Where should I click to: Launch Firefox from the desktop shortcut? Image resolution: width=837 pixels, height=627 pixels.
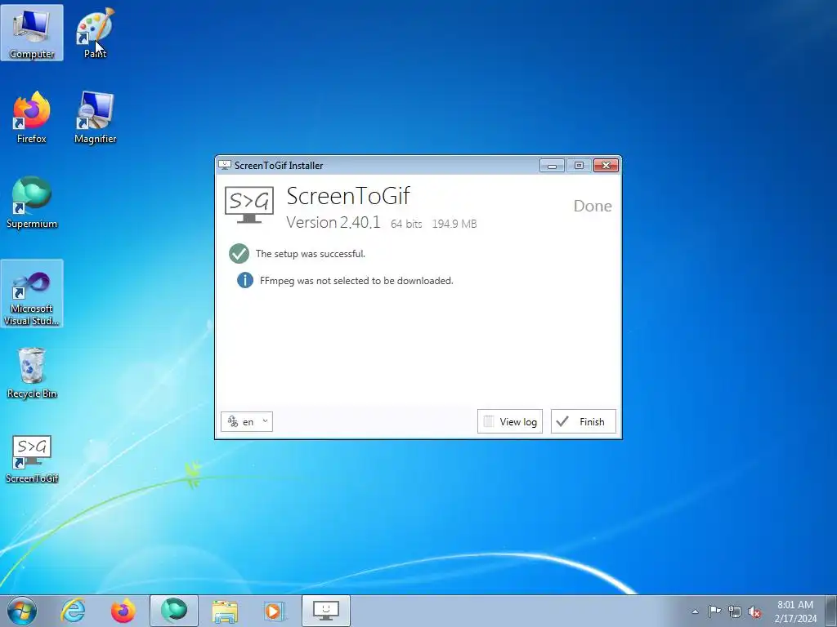pos(32,118)
